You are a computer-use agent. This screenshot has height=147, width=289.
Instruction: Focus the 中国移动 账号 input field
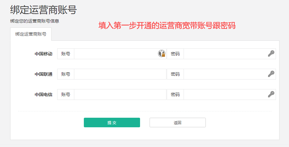[116, 54]
